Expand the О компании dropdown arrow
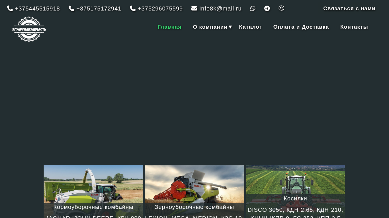Screen dimensions: 389x218 tap(230, 27)
